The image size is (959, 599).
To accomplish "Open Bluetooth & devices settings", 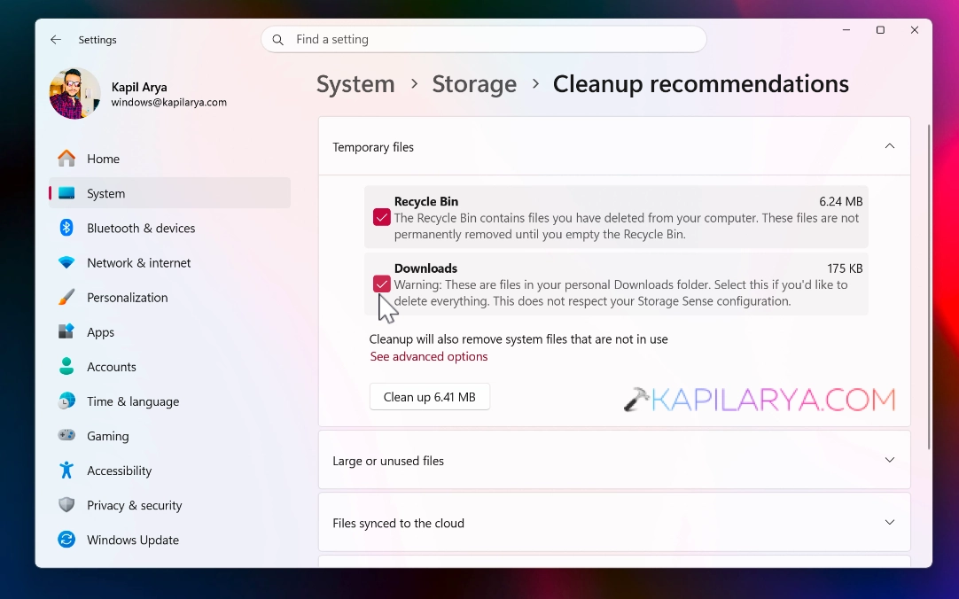I will coord(169,228).
